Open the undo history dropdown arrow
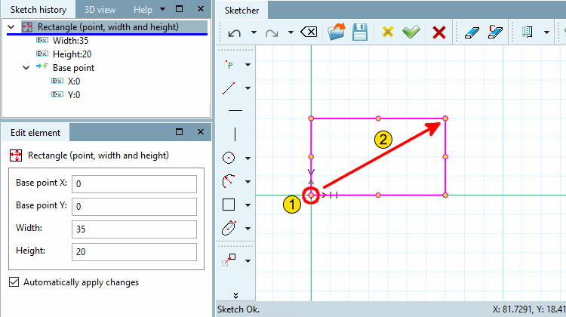566x317 pixels. coord(254,32)
